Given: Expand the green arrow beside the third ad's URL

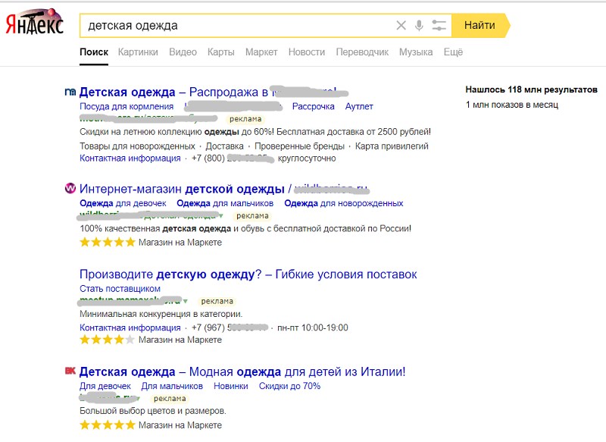Looking at the screenshot, I should (186, 301).
